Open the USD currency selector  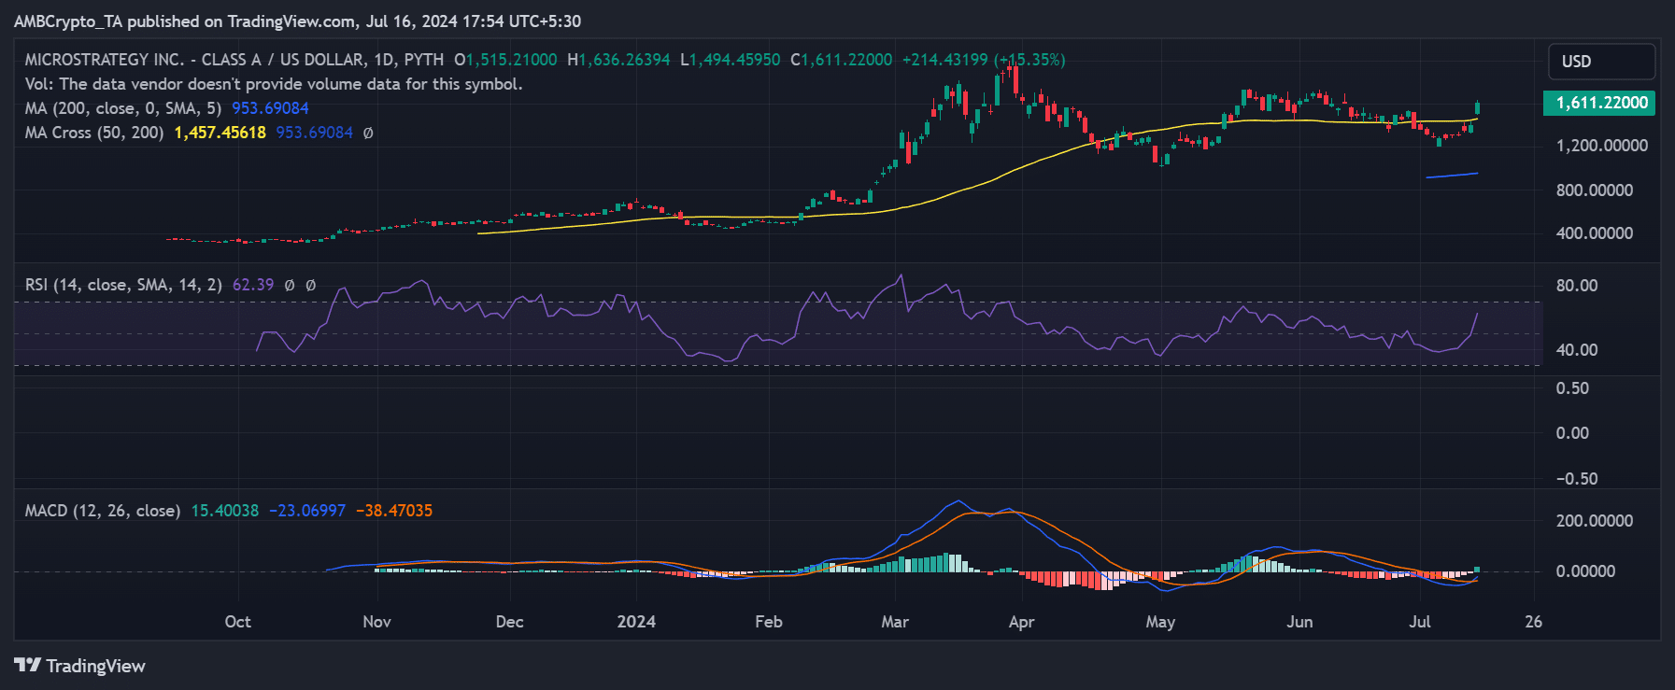tap(1601, 62)
